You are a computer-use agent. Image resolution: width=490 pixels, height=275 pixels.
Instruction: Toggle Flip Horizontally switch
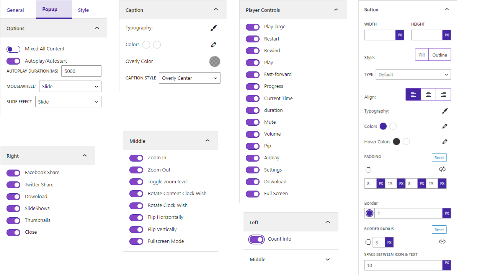click(136, 218)
